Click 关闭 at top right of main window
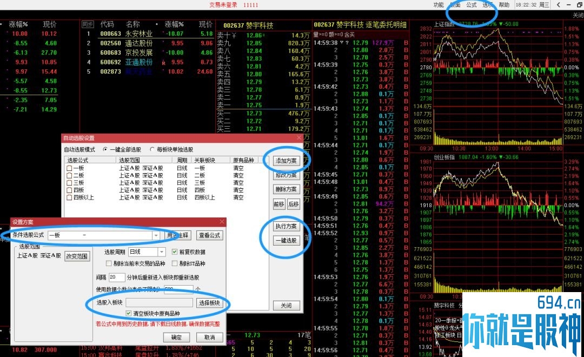 578,15
